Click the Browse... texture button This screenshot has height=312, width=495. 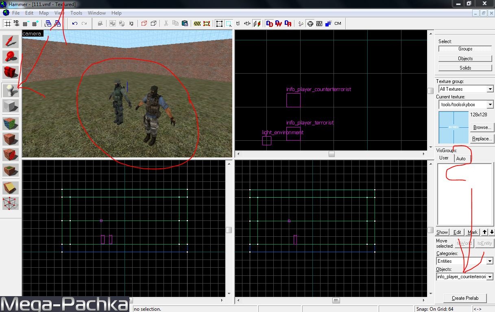[482, 127]
